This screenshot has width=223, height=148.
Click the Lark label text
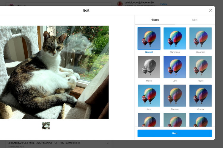click(x=175, y=81)
